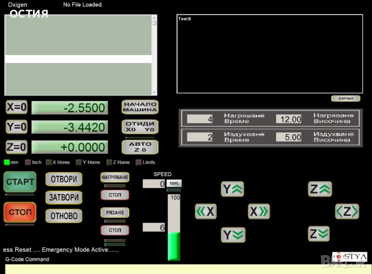Jog X axis right with the X» button

click(259, 211)
